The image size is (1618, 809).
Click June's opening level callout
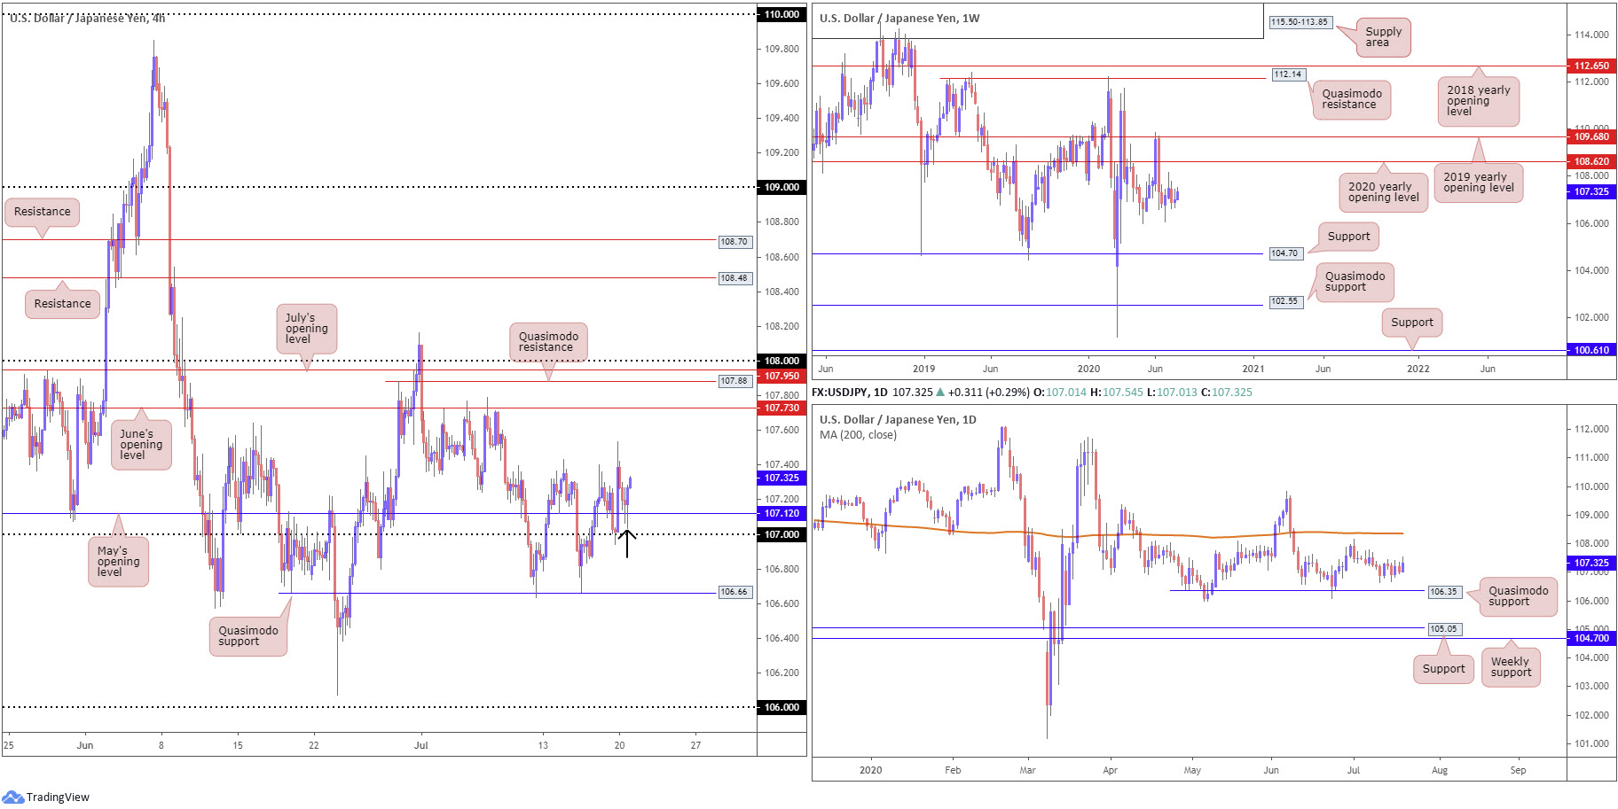coord(141,445)
